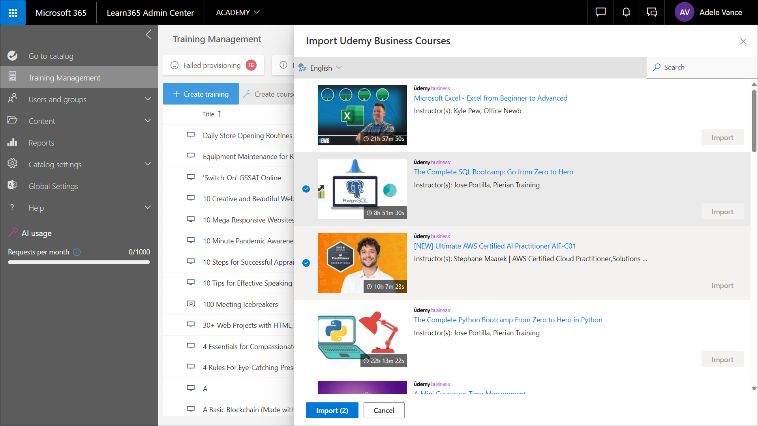Click the Excel course thumbnail
The image size is (758, 426).
(x=362, y=115)
